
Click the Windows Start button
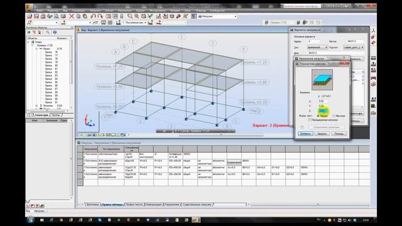pos(31,220)
